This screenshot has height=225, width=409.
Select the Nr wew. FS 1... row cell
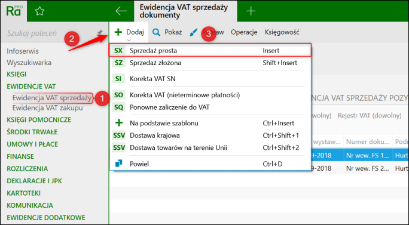click(x=368, y=155)
